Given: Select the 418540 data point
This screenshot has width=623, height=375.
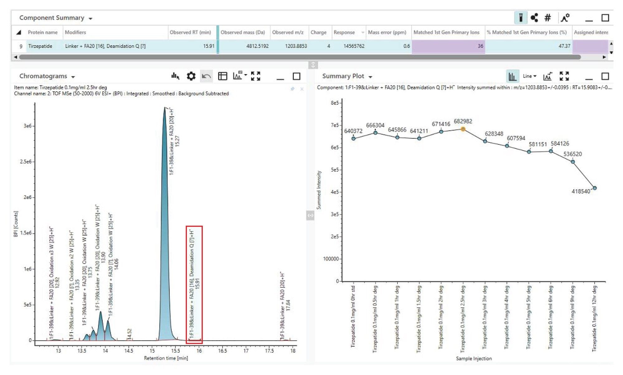Looking at the screenshot, I should (594, 188).
